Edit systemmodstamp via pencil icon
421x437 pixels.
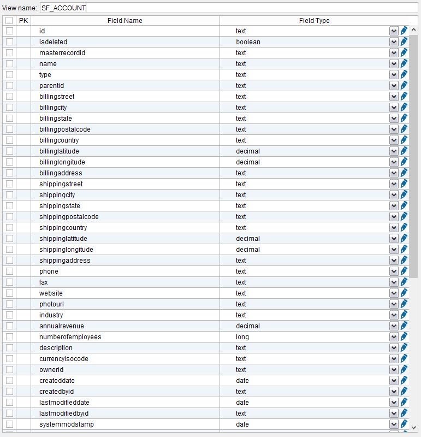pos(404,424)
